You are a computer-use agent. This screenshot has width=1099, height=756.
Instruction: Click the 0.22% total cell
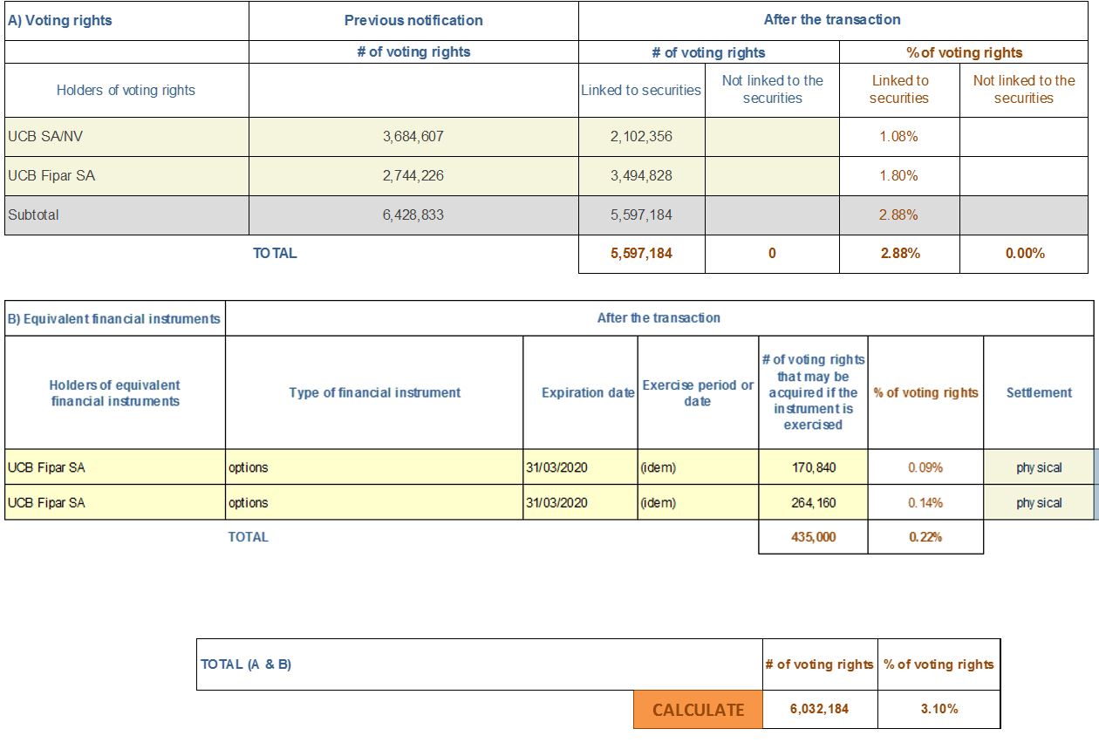tap(925, 537)
